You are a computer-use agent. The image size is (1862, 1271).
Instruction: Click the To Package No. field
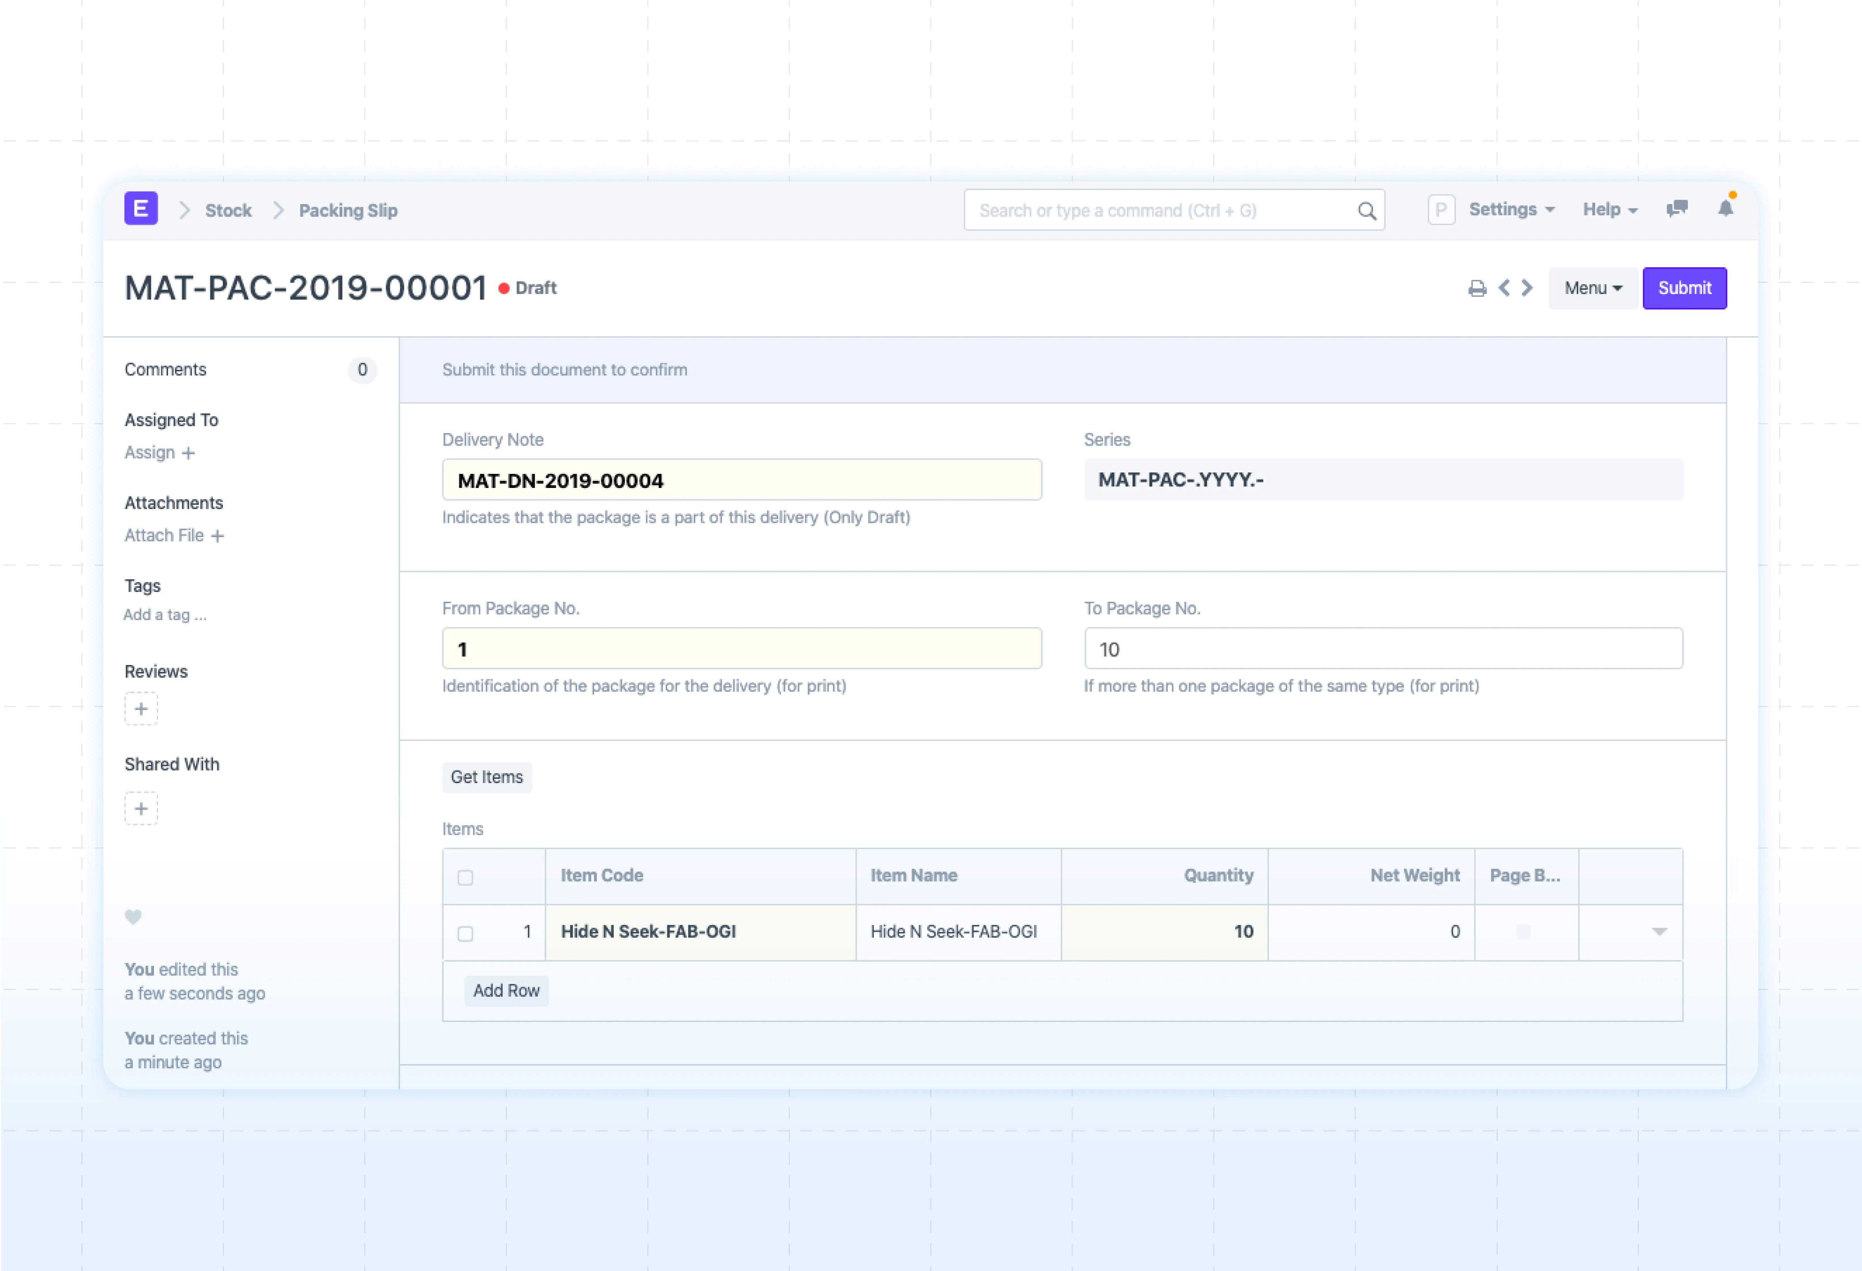tap(1383, 649)
